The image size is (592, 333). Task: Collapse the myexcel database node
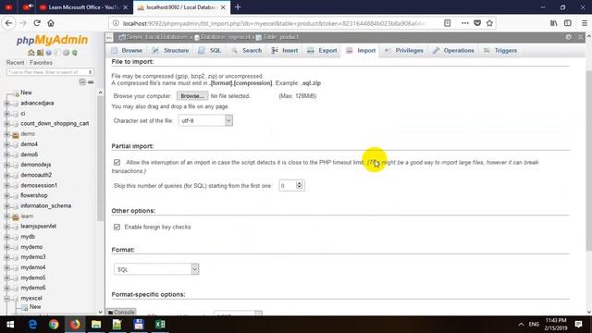click(6, 298)
